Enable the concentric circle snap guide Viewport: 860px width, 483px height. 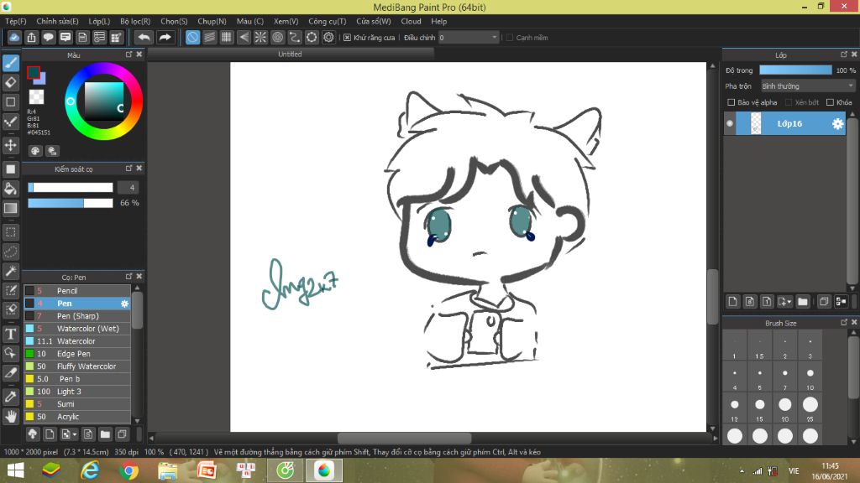[x=277, y=37]
